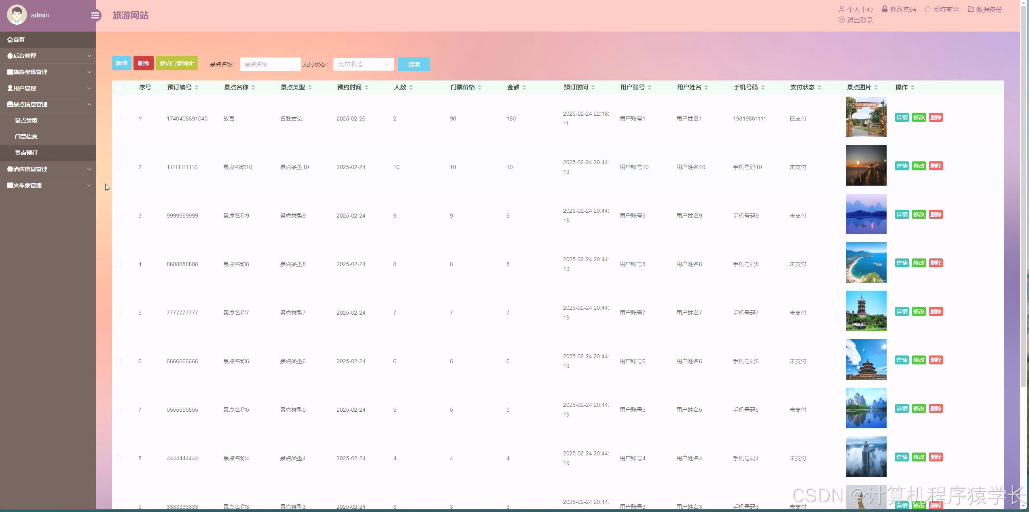The height and width of the screenshot is (512, 1029).
Task: Click the admin avatar picture
Action: click(x=17, y=15)
